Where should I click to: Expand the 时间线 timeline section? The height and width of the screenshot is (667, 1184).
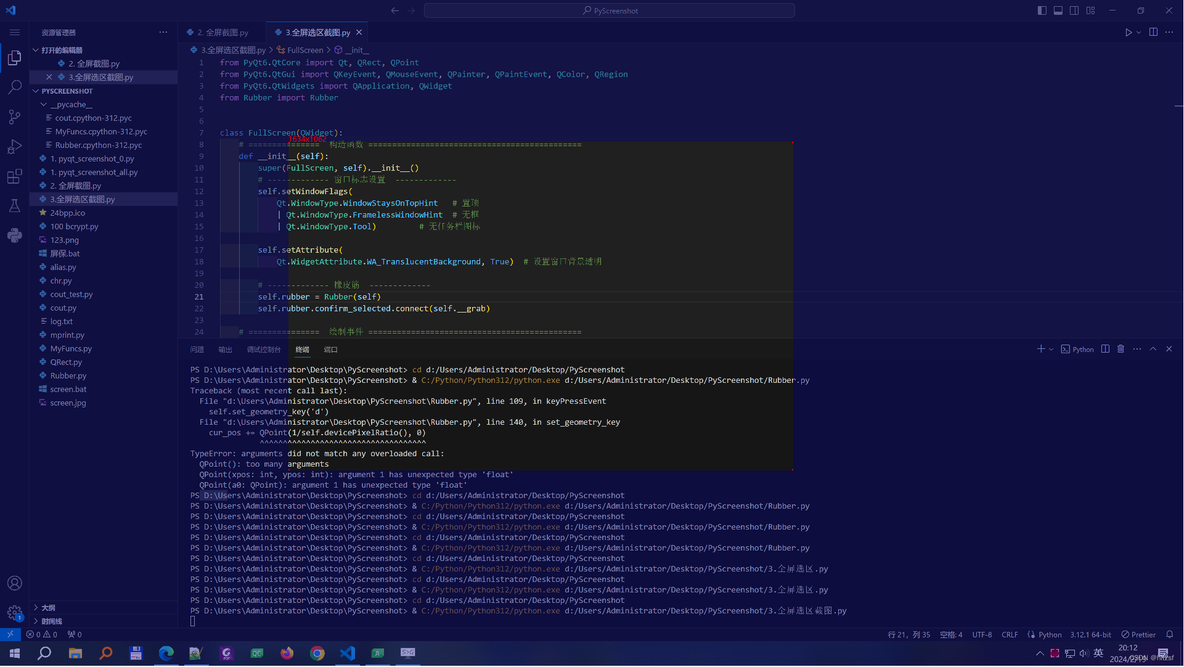(36, 622)
